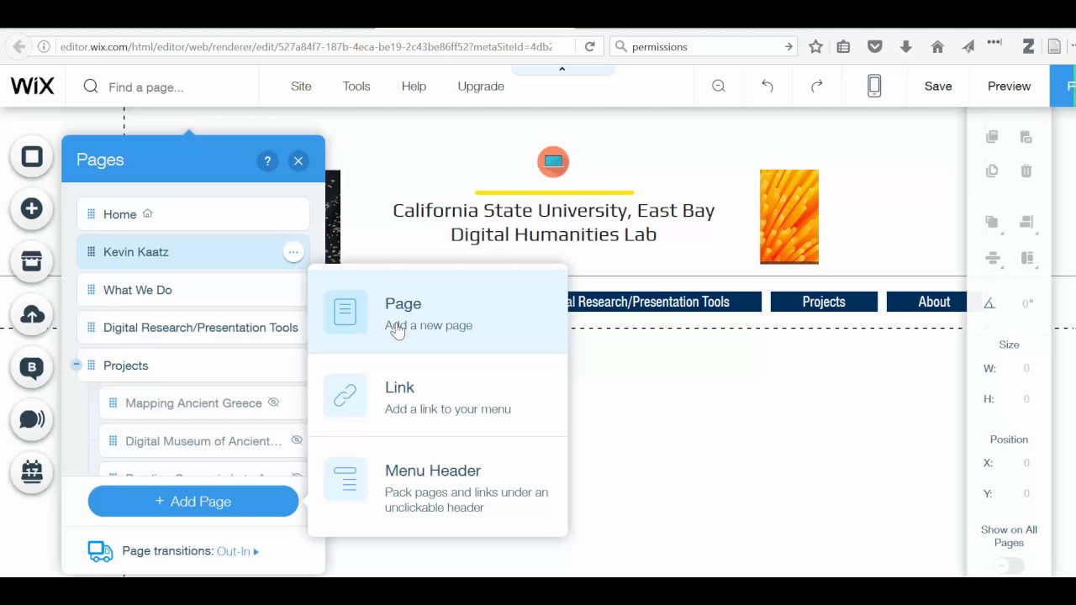Go to browser home page
The image size is (1076, 605).
click(937, 47)
